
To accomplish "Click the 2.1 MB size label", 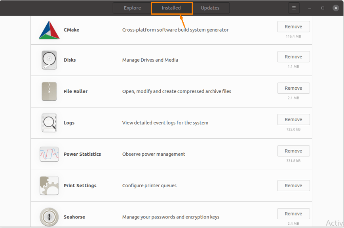I will 293,98.
